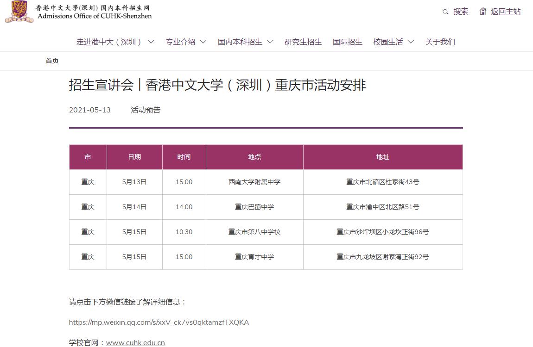
Task: Open 国际招生 menu item
Action: click(x=348, y=42)
